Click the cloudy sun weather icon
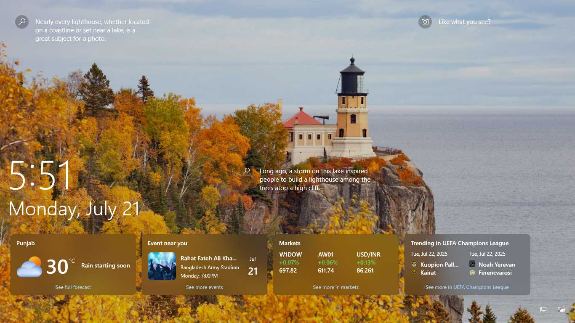Viewport: 575px width, 323px height. pos(29,267)
